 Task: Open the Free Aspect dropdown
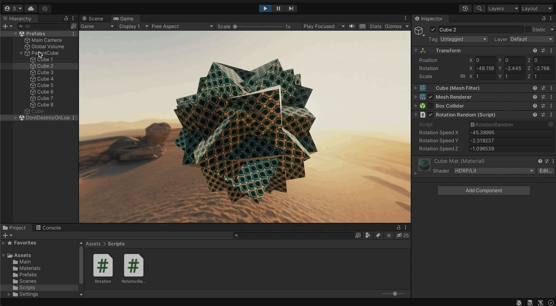pyautogui.click(x=182, y=26)
